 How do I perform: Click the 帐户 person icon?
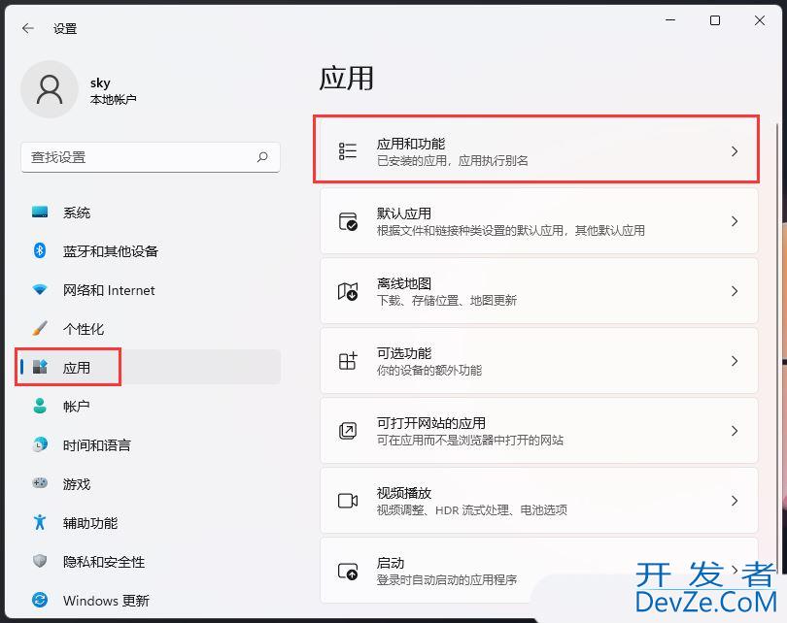(x=40, y=406)
